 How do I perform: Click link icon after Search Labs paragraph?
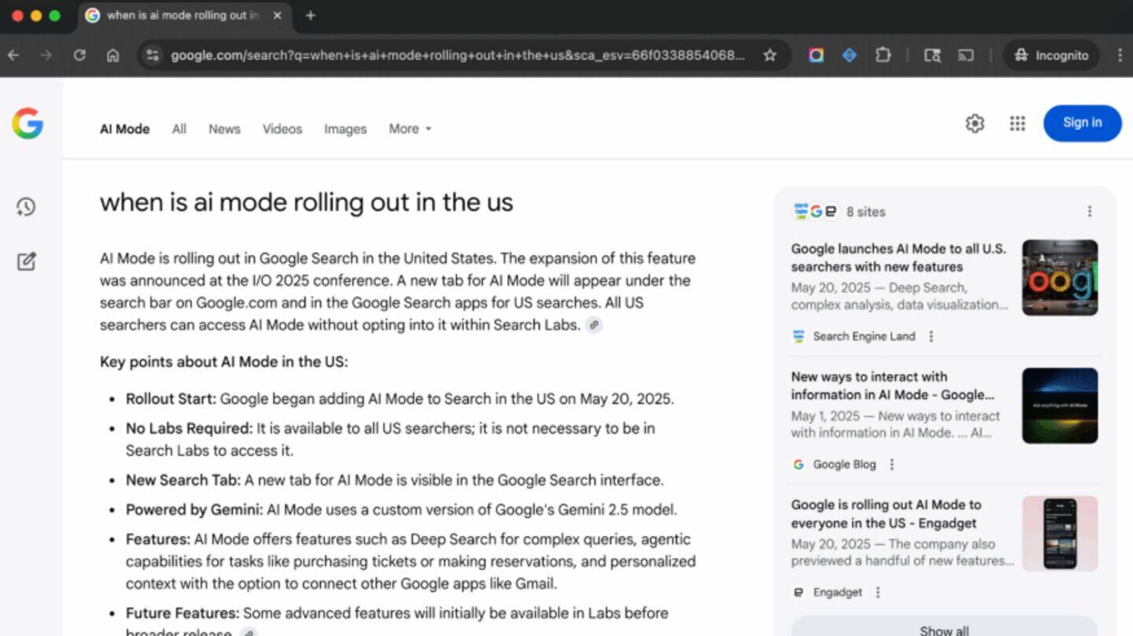(x=594, y=325)
